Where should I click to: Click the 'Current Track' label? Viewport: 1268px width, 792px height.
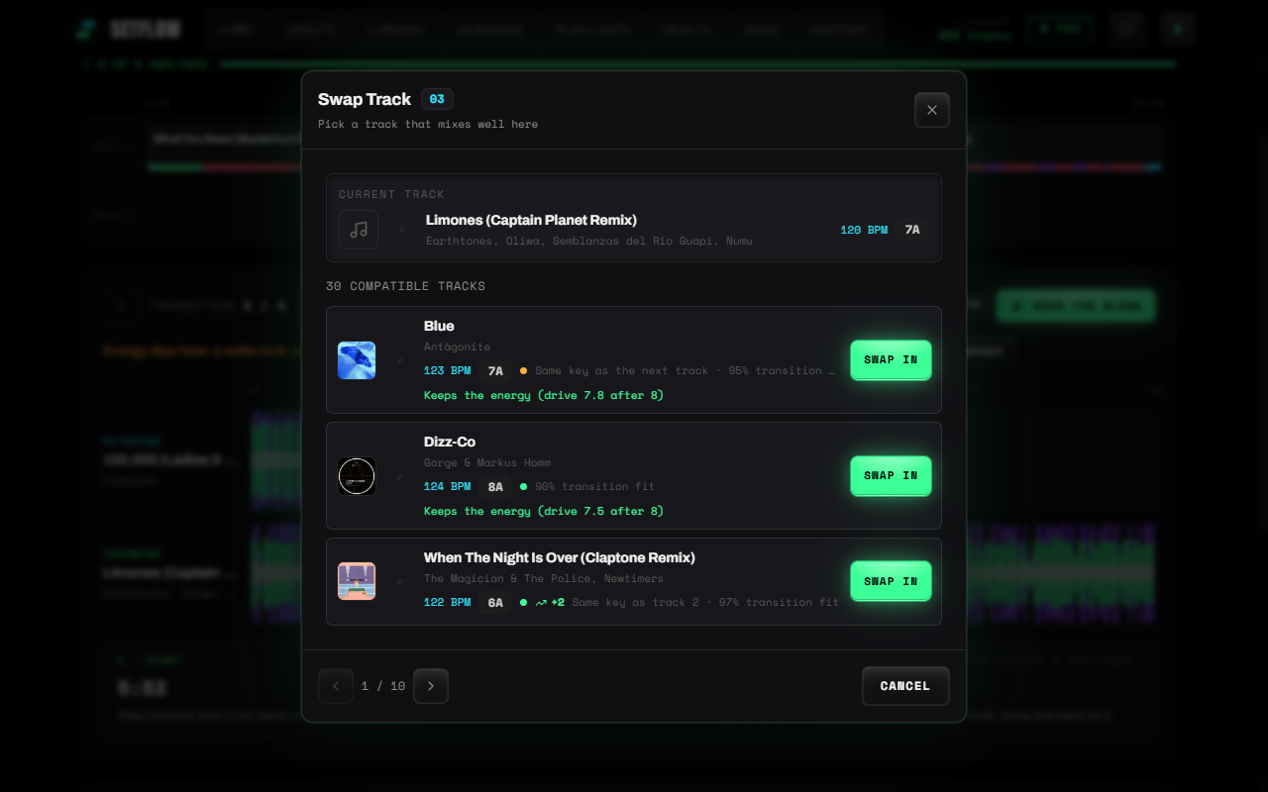(x=391, y=194)
